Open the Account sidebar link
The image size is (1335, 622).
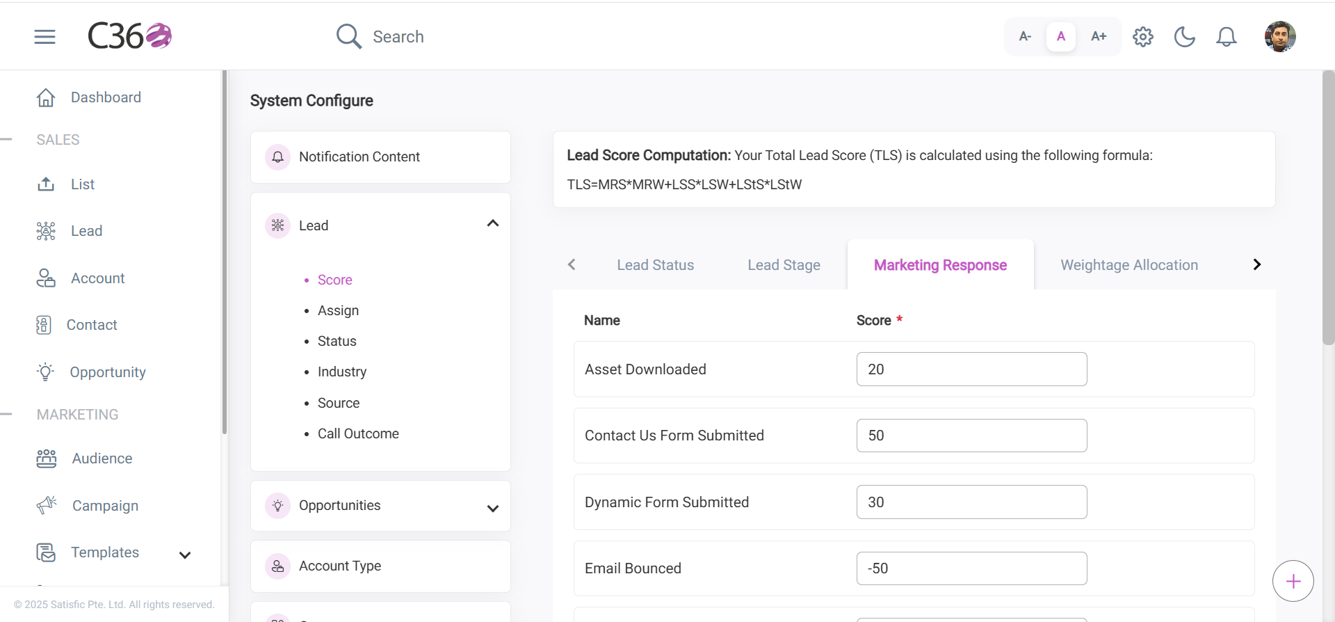click(x=98, y=278)
